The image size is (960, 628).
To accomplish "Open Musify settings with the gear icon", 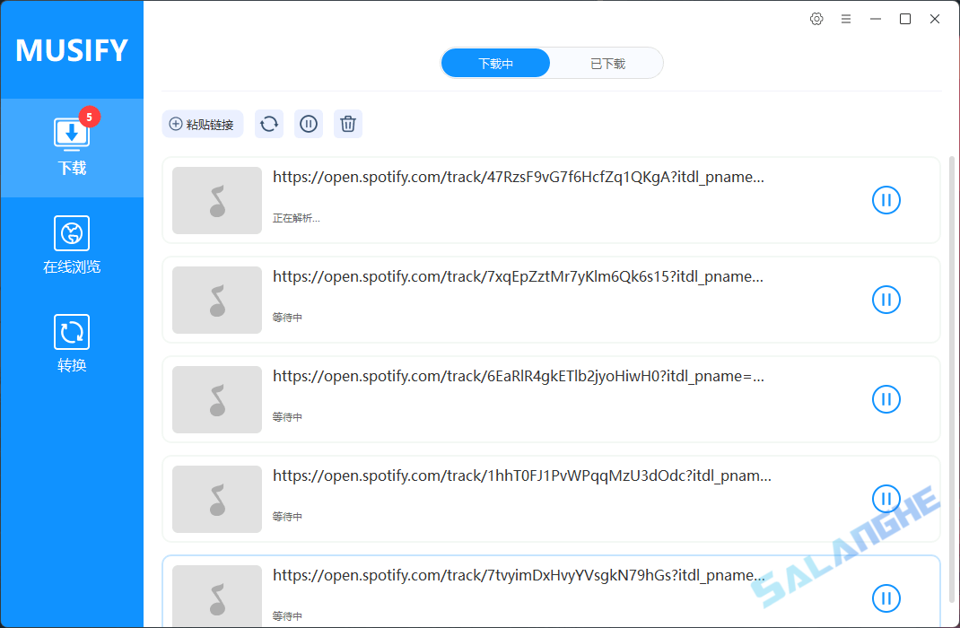I will pos(816,18).
